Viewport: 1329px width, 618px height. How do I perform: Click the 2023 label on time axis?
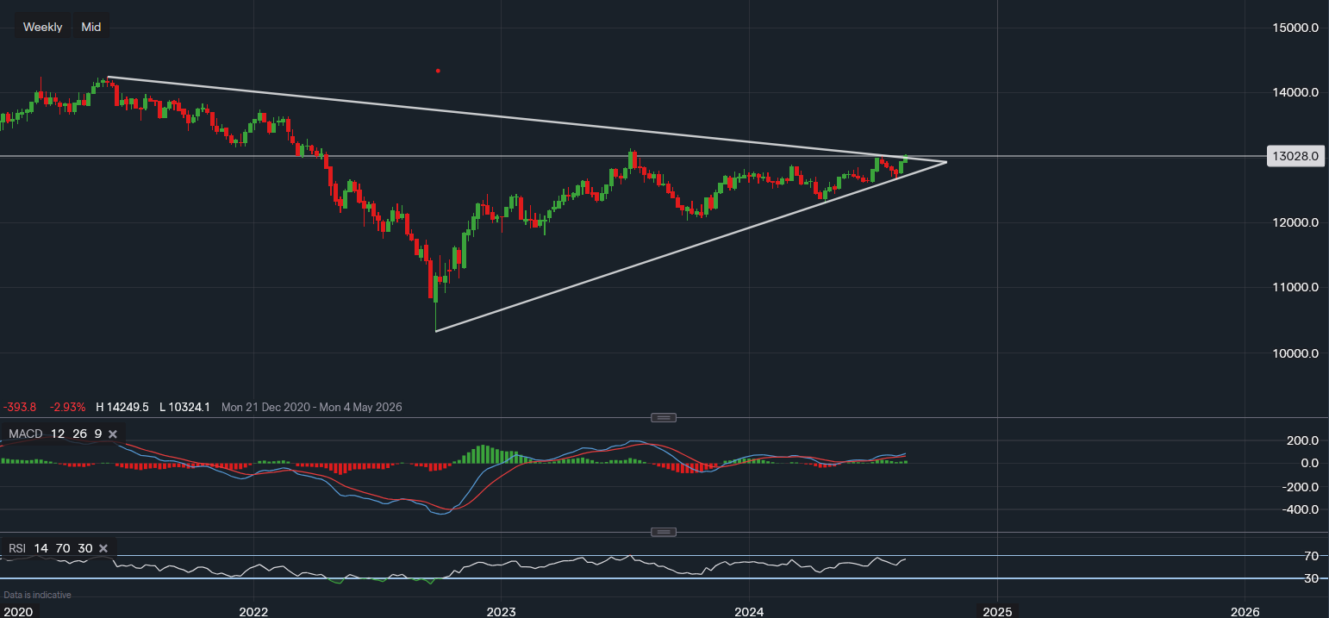(501, 611)
